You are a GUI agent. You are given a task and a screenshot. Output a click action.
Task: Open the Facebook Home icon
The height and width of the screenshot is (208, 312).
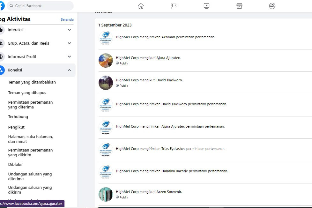(141, 6)
